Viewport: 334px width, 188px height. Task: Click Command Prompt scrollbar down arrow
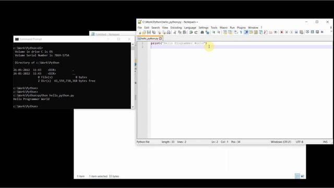click(x=133, y=107)
